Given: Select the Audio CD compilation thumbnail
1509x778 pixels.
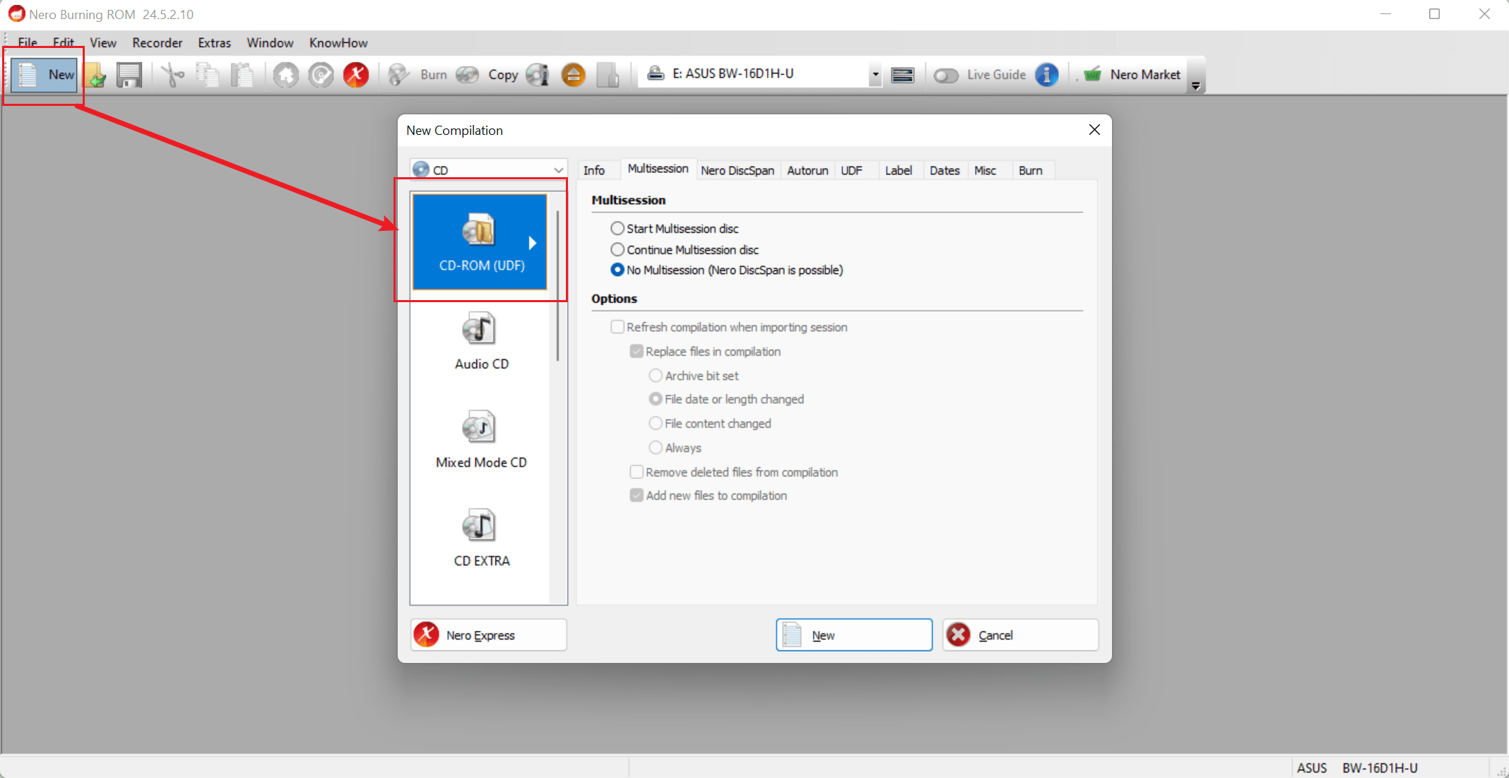Looking at the screenshot, I should coord(480,341).
